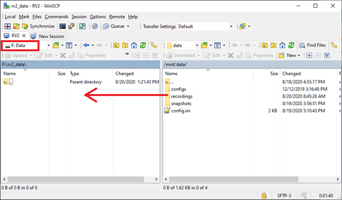Viewport: 342px width, 200px height.
Task: Select the config.ini file
Action: tap(181, 111)
